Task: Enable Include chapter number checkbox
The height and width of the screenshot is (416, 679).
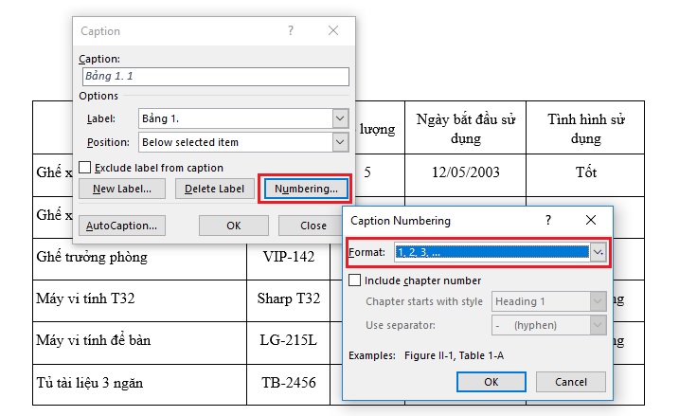Action: (355, 280)
